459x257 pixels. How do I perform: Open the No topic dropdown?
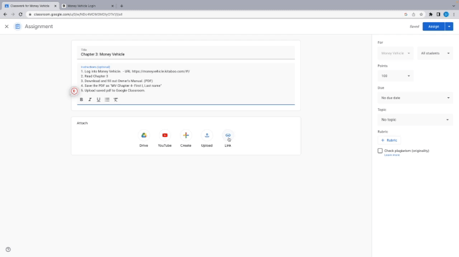(x=415, y=120)
